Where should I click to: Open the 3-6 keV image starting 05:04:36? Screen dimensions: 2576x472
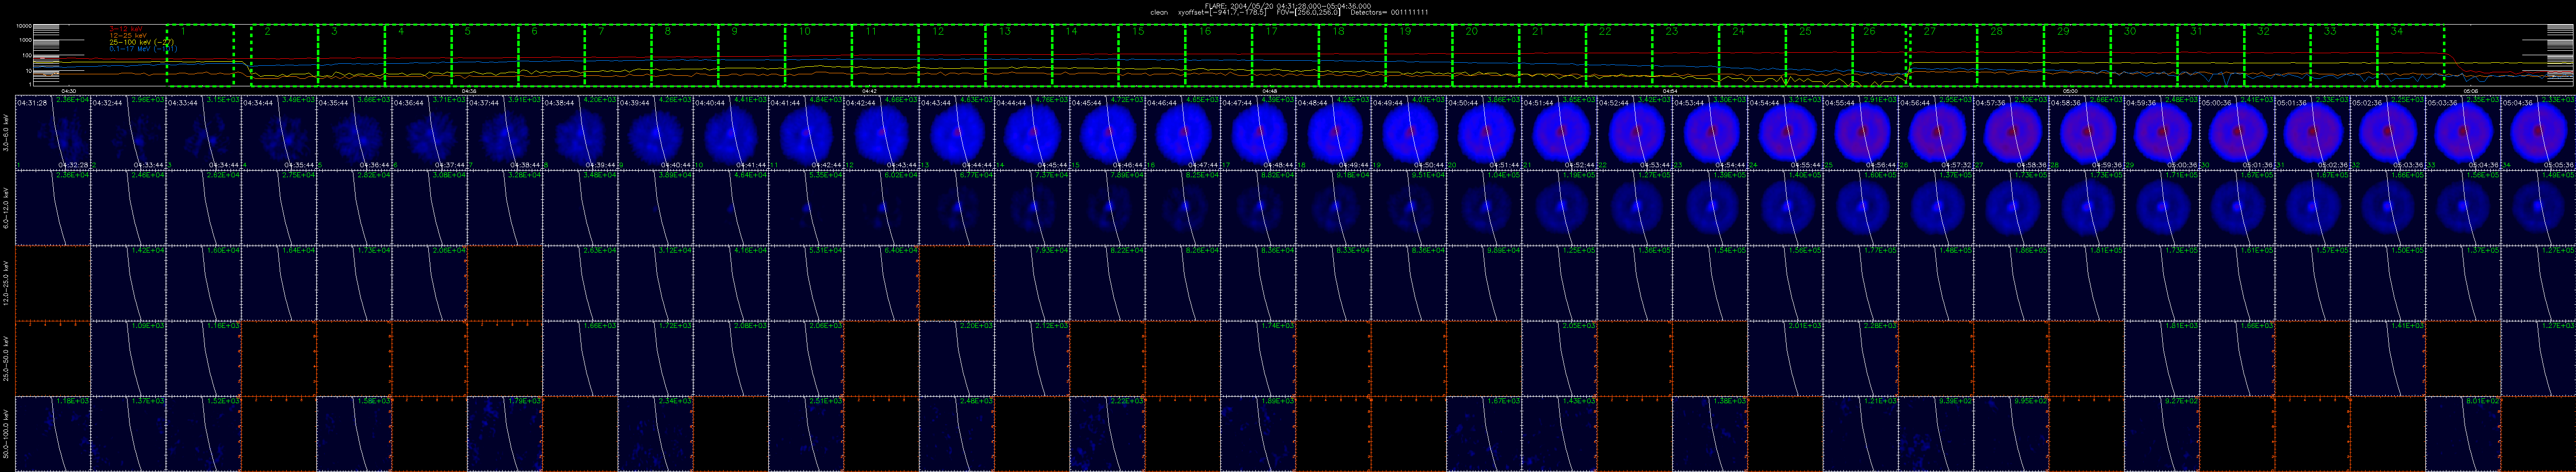point(2538,133)
